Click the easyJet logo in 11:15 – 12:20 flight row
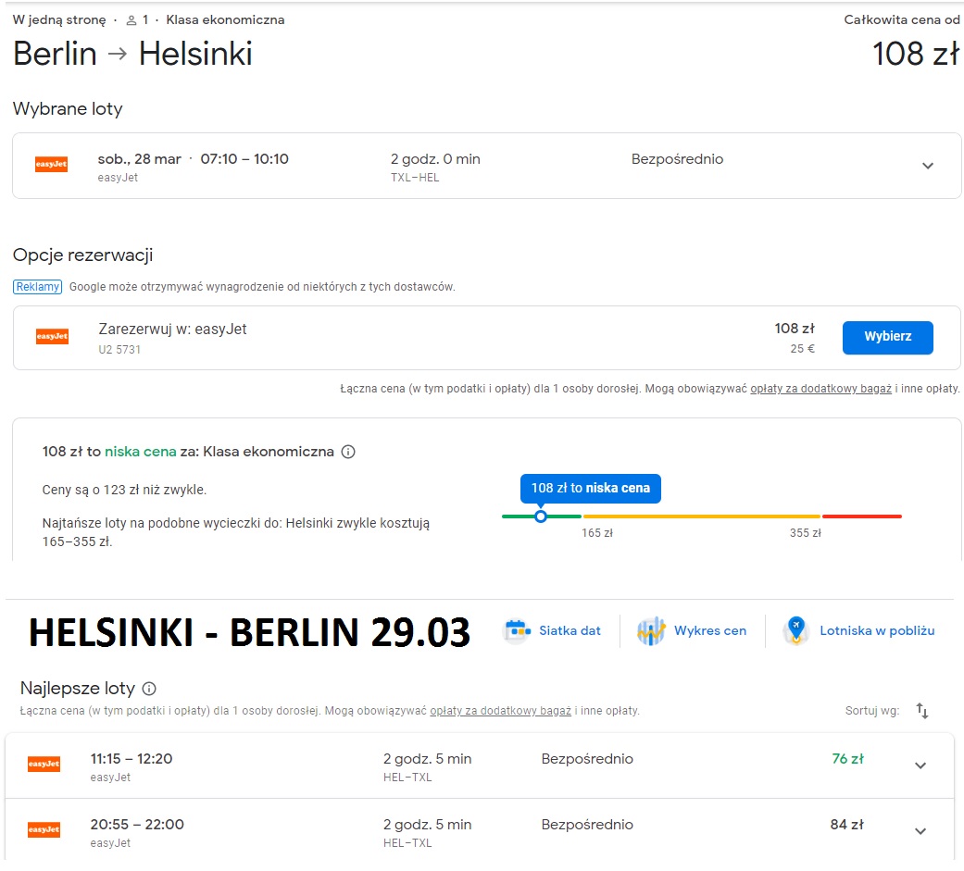Viewport: 964px width, 871px height. (x=44, y=764)
